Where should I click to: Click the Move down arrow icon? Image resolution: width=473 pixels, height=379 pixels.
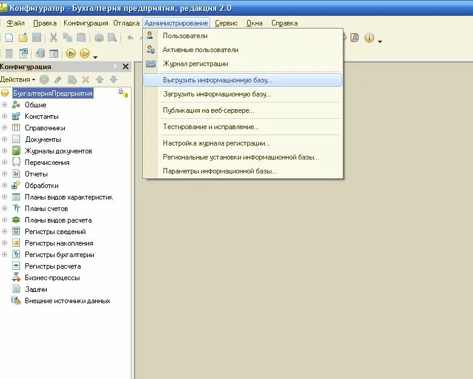coord(113,79)
